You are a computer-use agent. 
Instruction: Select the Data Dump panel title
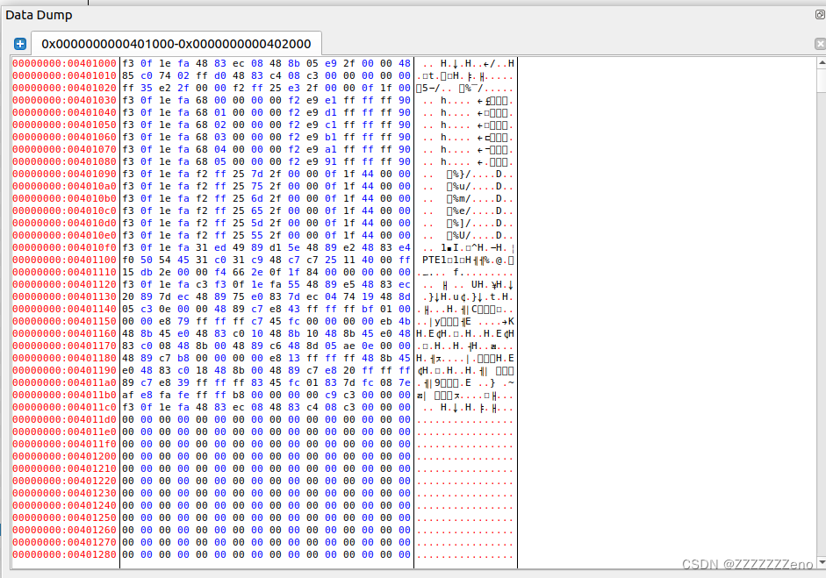[39, 15]
